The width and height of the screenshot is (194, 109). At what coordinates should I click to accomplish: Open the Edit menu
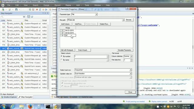pos(17,5)
